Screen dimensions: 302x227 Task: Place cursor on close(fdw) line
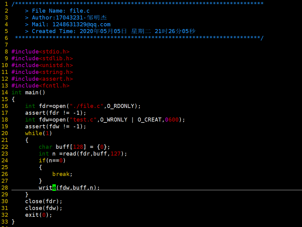(43, 208)
